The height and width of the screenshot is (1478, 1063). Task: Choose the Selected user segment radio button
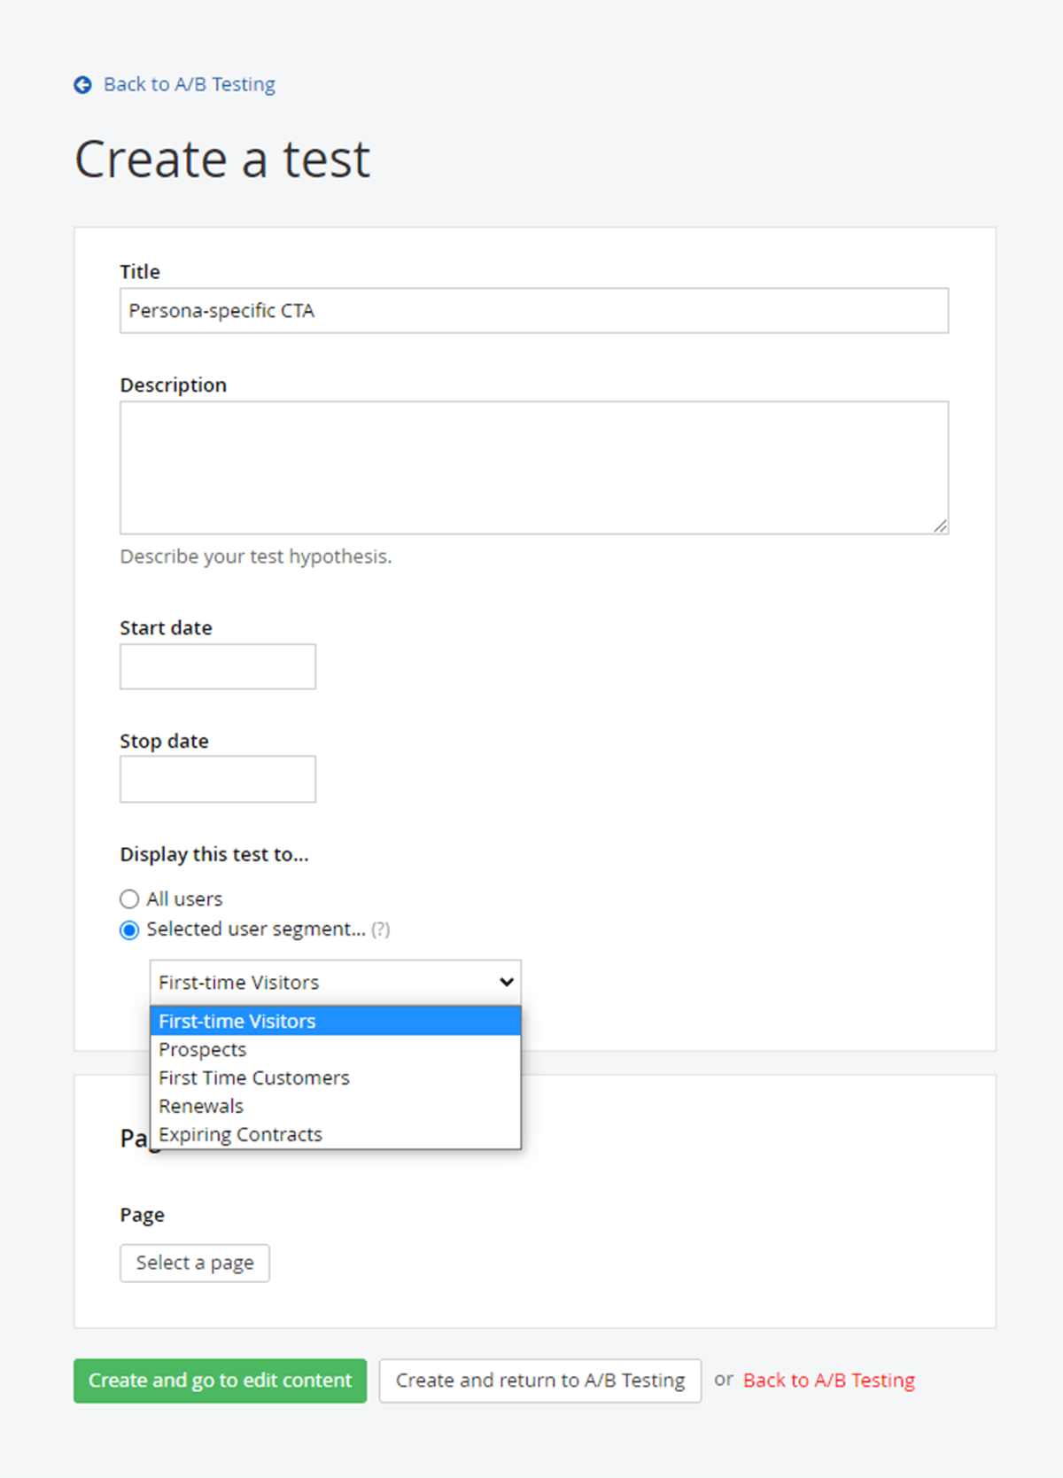coord(129,930)
